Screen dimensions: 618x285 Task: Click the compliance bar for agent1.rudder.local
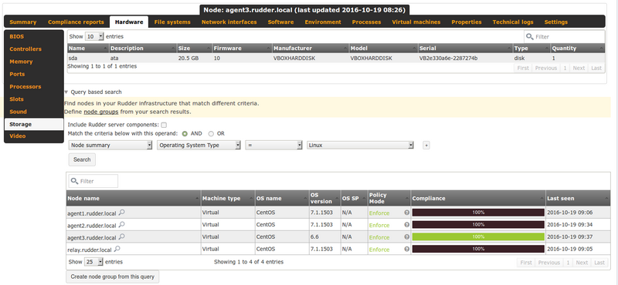(x=478, y=213)
